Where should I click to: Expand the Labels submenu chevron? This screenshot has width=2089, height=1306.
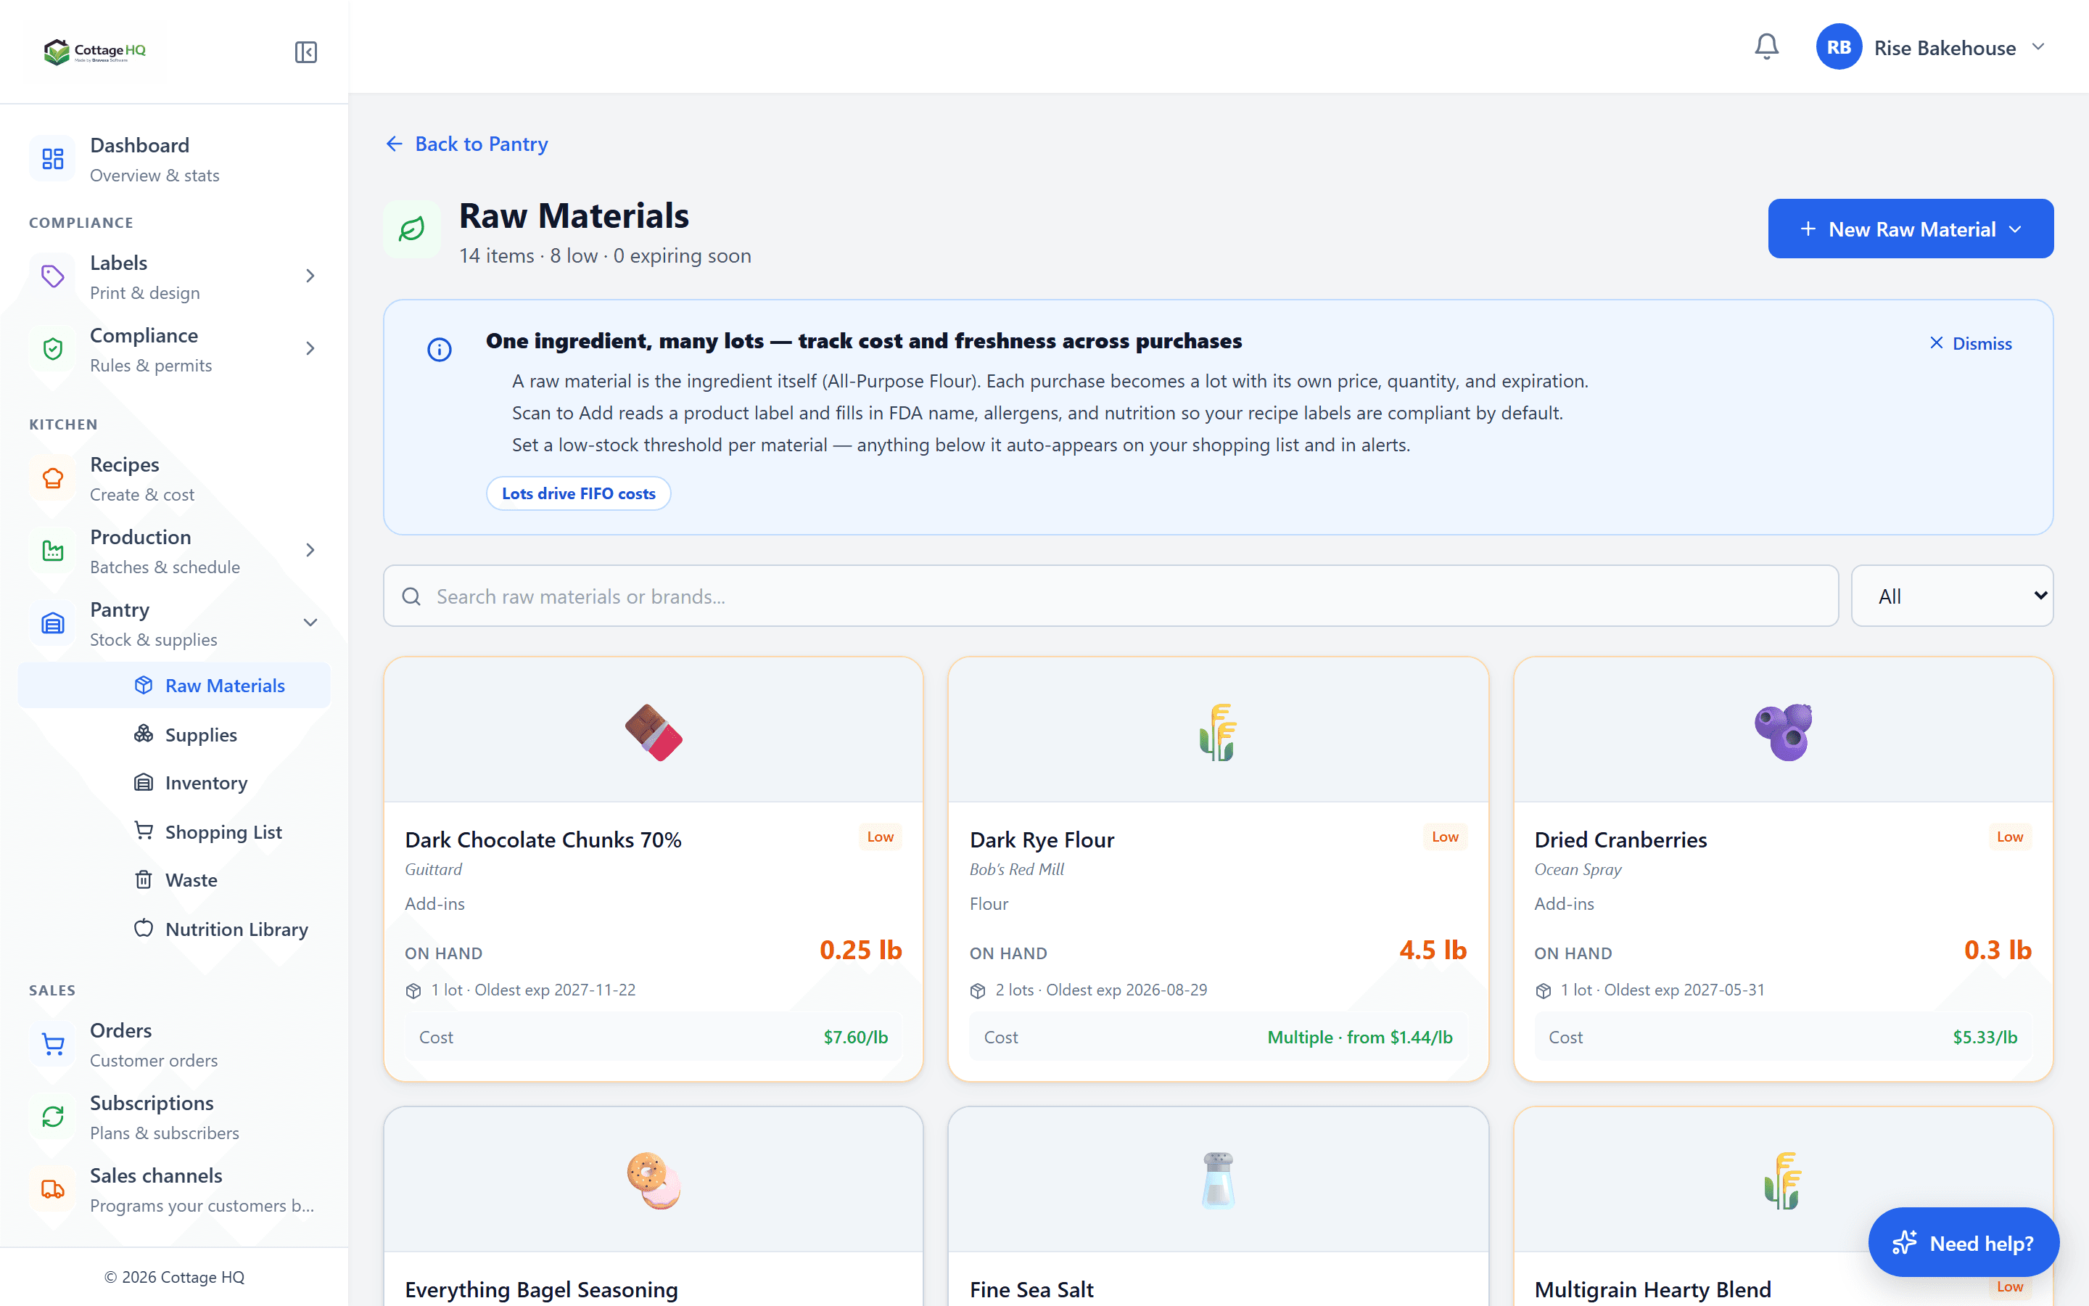[x=310, y=276]
